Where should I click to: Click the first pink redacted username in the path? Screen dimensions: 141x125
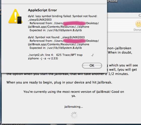pyautogui.click(x=75, y=23)
